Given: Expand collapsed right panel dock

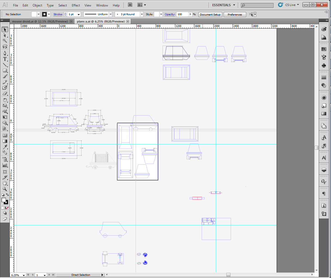Looking at the screenshot, I should [327, 20].
